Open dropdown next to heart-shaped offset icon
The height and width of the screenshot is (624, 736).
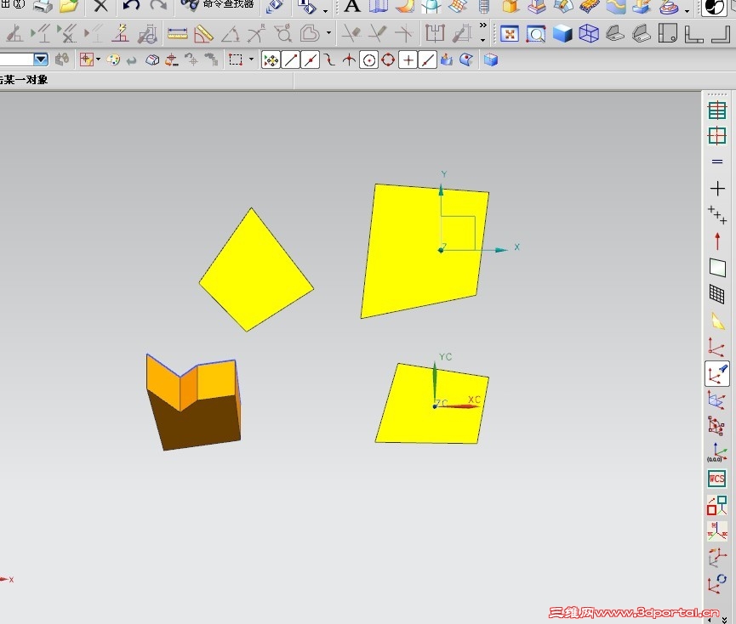tap(328, 33)
